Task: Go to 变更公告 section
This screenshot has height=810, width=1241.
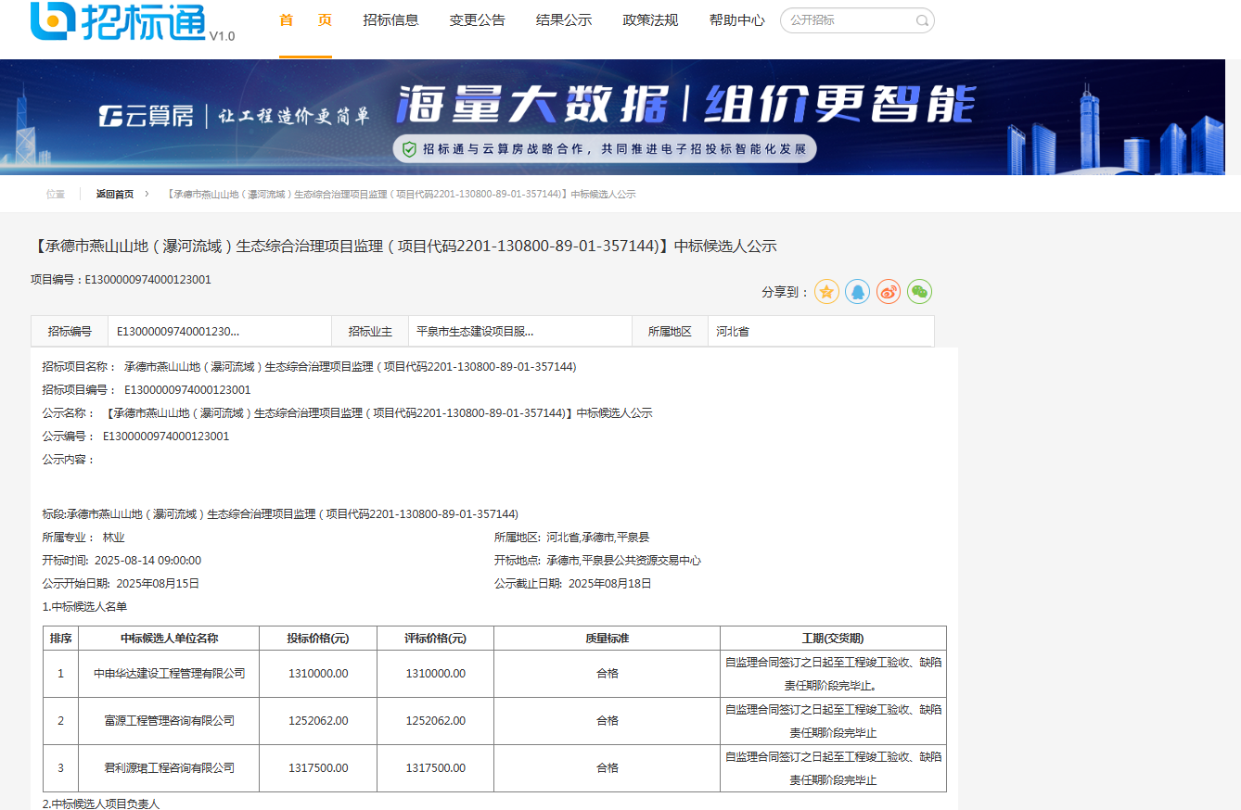Action: pos(477,20)
